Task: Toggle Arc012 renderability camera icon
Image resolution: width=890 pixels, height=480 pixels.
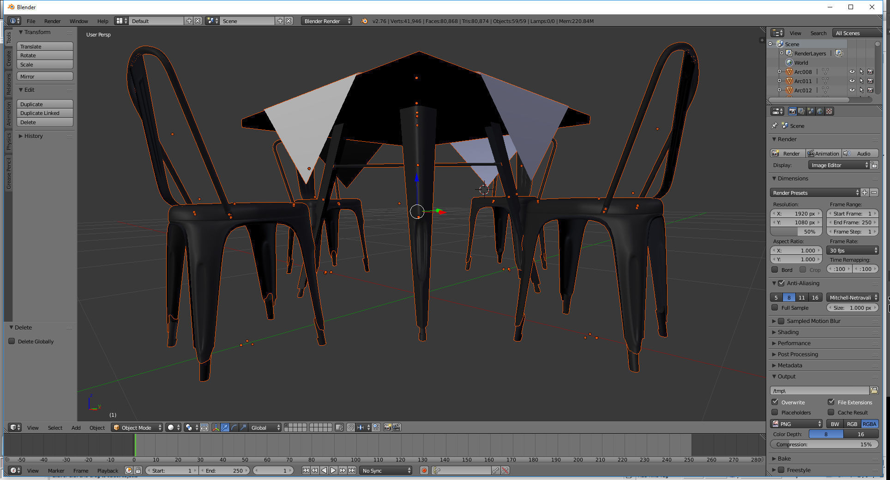Action: (870, 90)
